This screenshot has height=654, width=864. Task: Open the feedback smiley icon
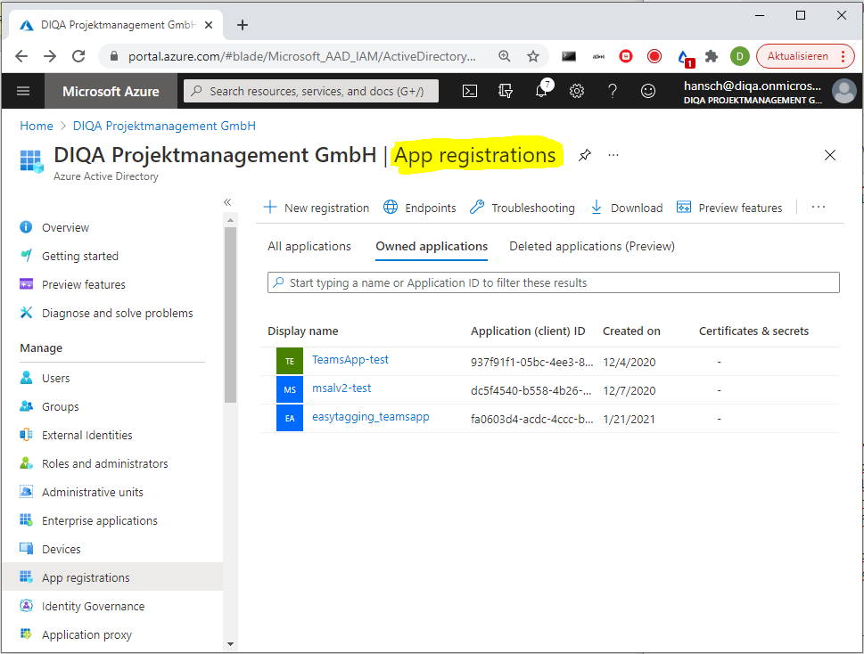(648, 91)
